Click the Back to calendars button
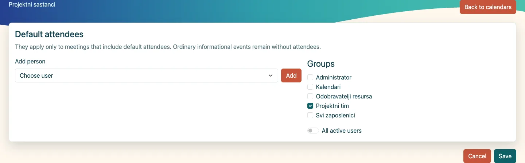 coord(488,7)
